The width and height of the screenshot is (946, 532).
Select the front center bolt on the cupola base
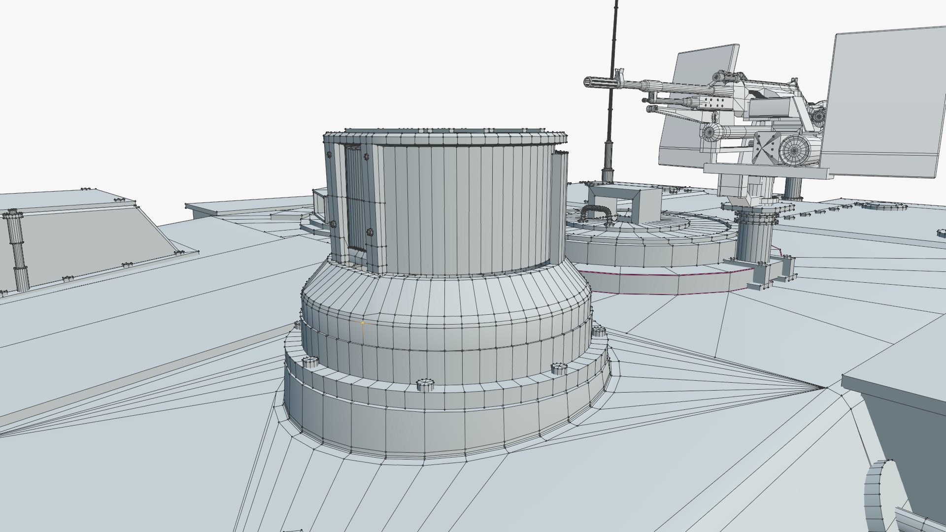coord(426,385)
